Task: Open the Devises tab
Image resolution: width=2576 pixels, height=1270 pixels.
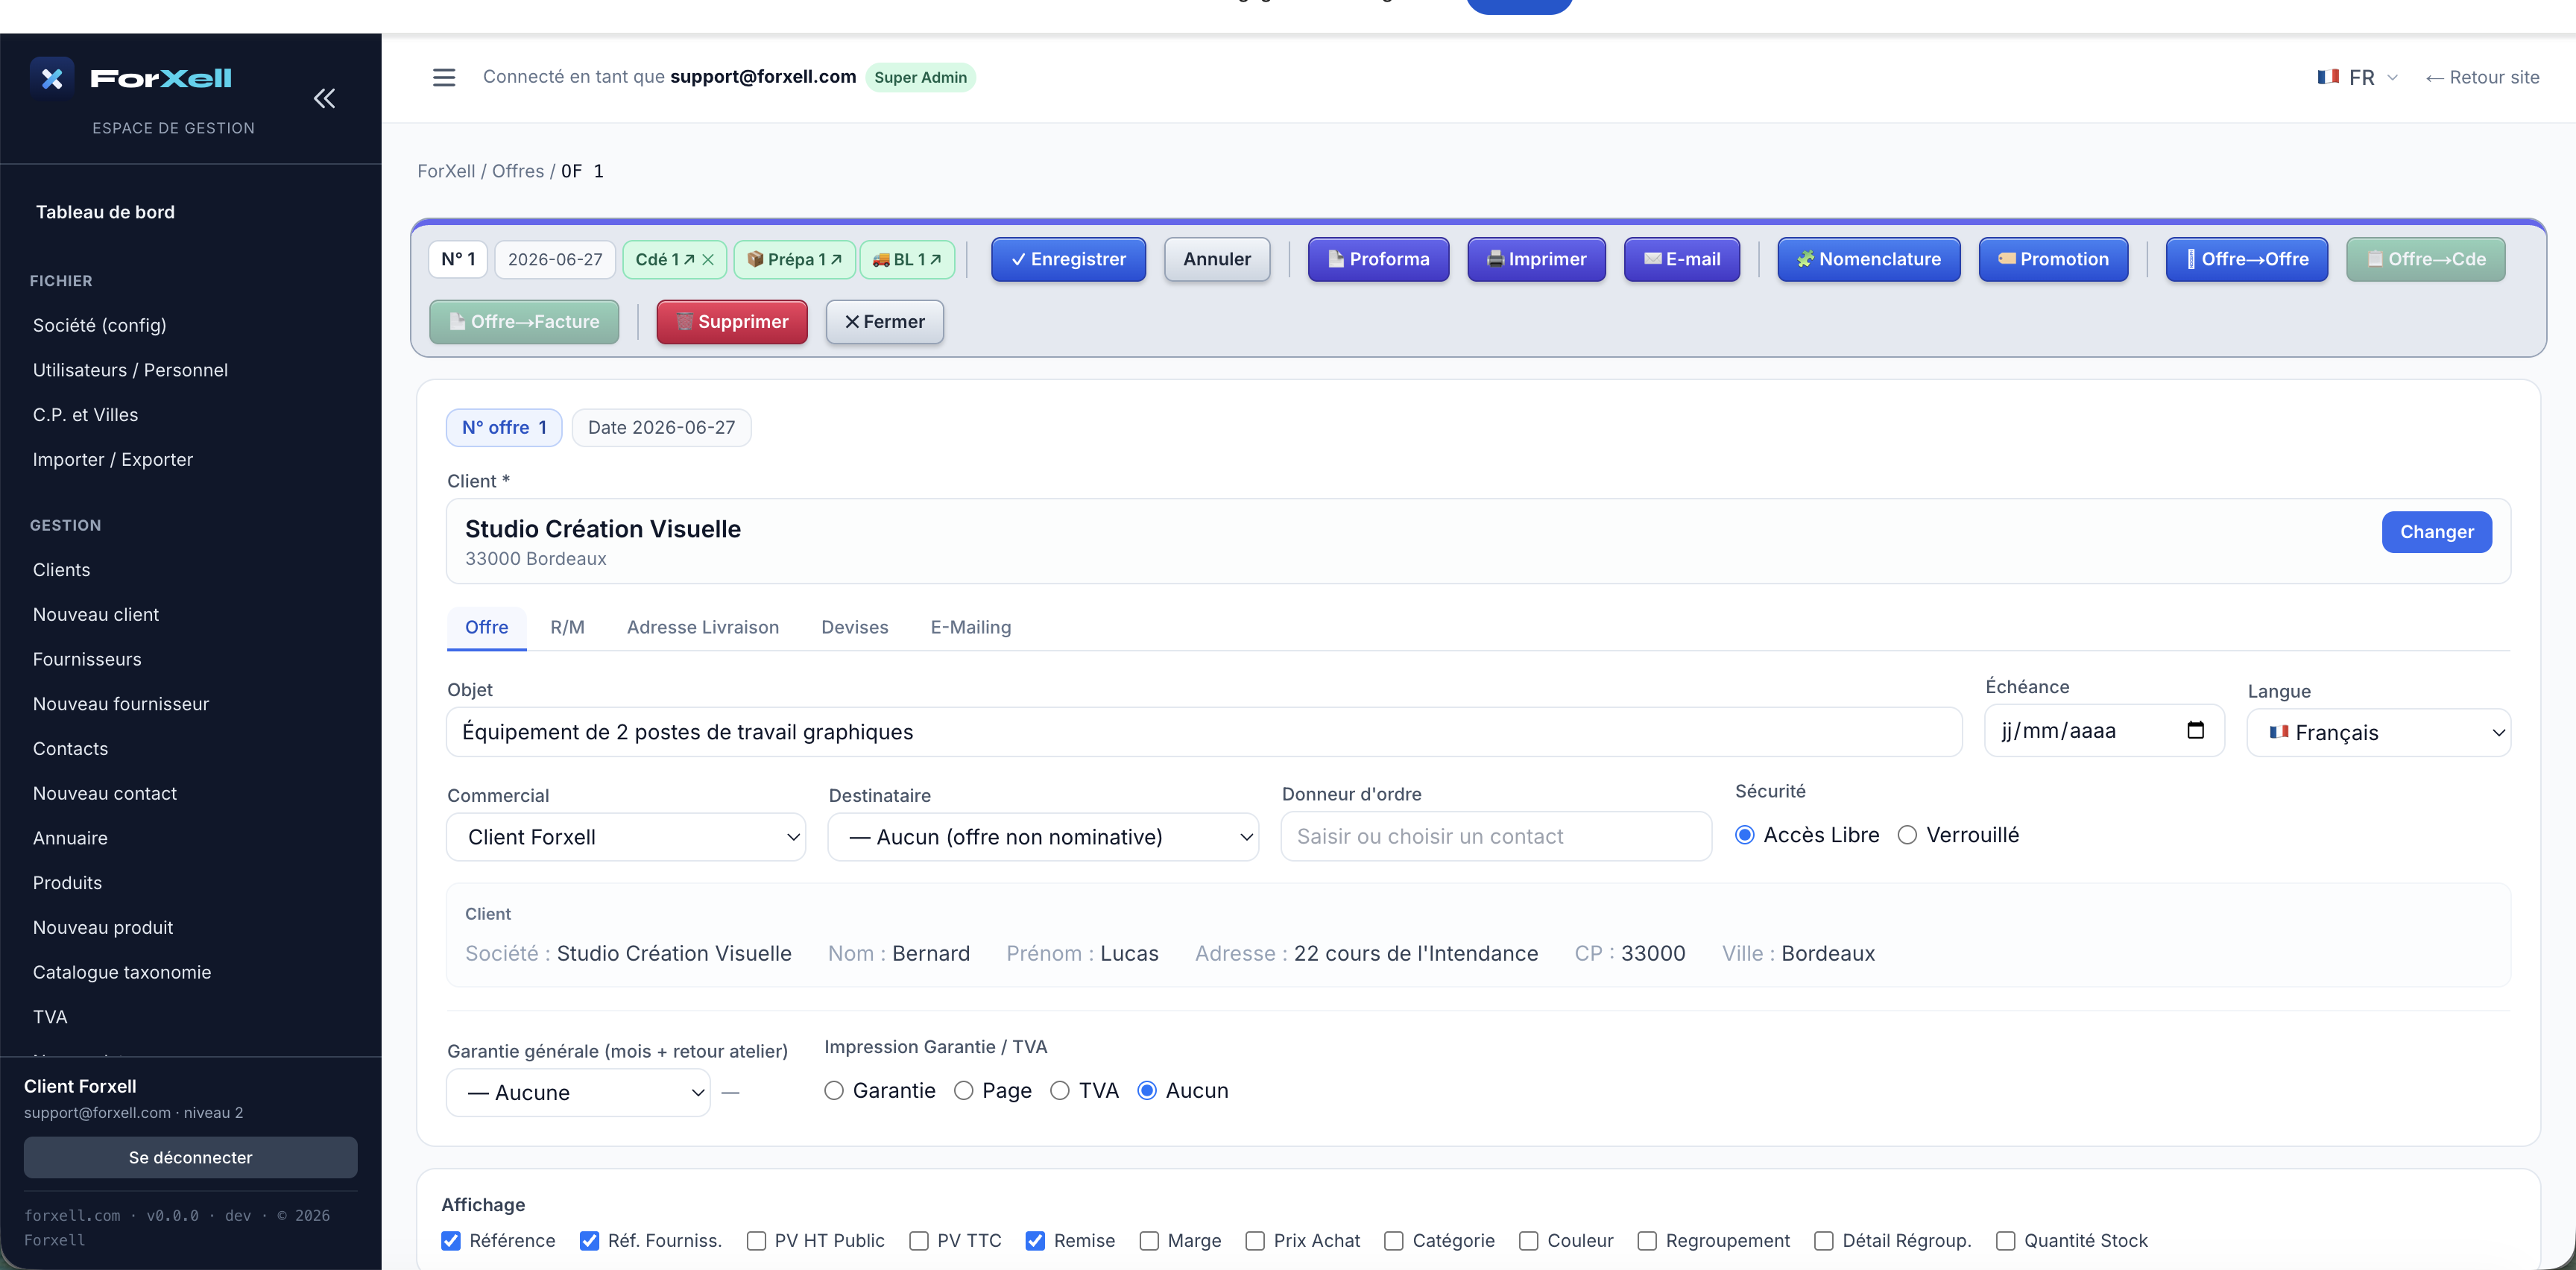Action: [x=854, y=627]
